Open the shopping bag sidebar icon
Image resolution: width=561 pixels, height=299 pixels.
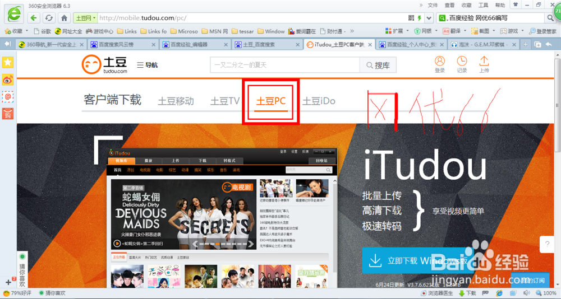[x=8, y=114]
